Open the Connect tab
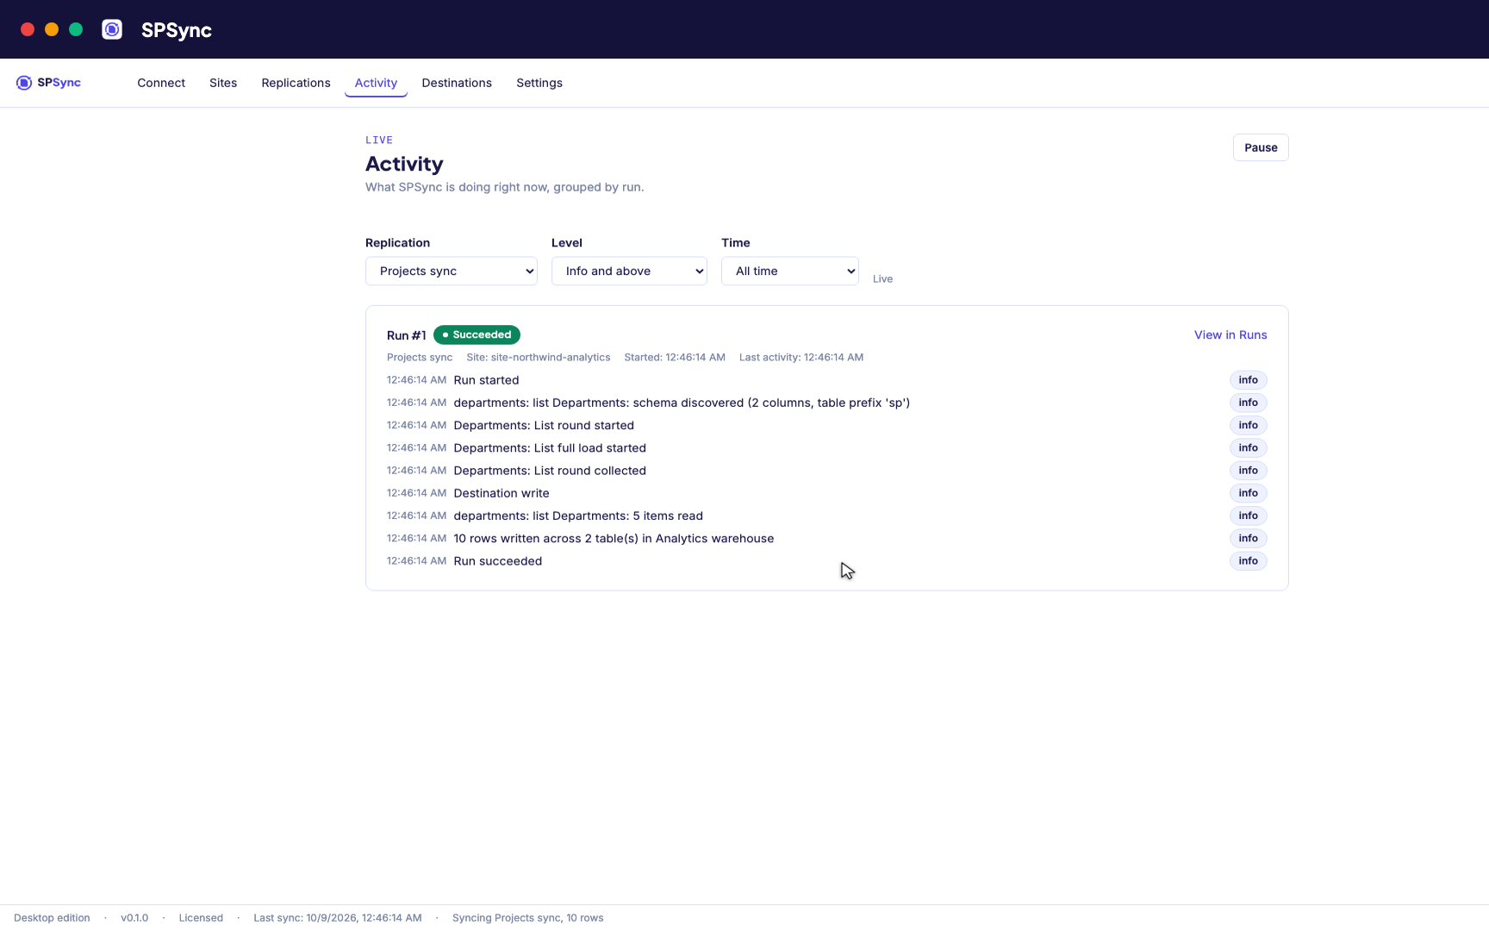The height and width of the screenshot is (931, 1489). tap(161, 83)
